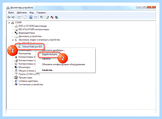Select the Сетевые адаптеры label

pos(28,81)
